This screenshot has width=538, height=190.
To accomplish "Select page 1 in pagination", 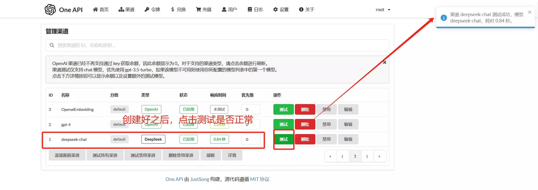I will [355, 156].
